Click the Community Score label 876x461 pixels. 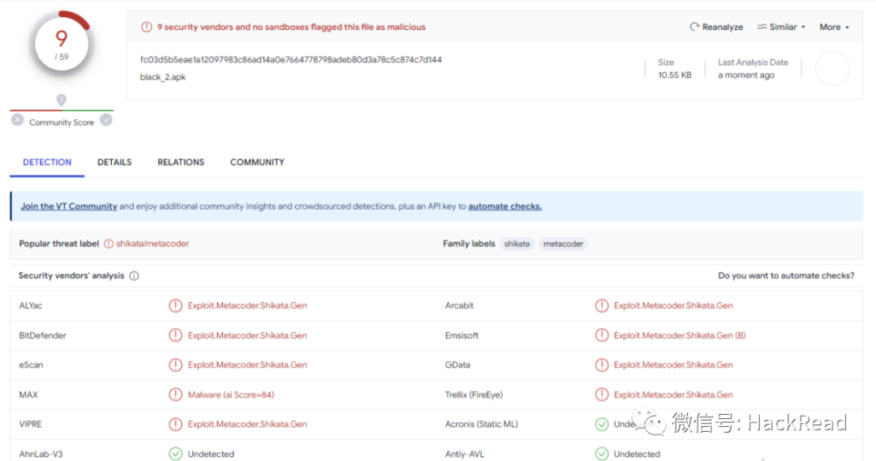click(x=62, y=122)
